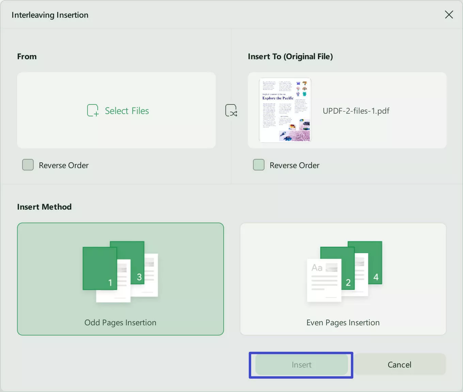Enable Reverse Order for the original file
463x392 pixels.
click(258, 165)
